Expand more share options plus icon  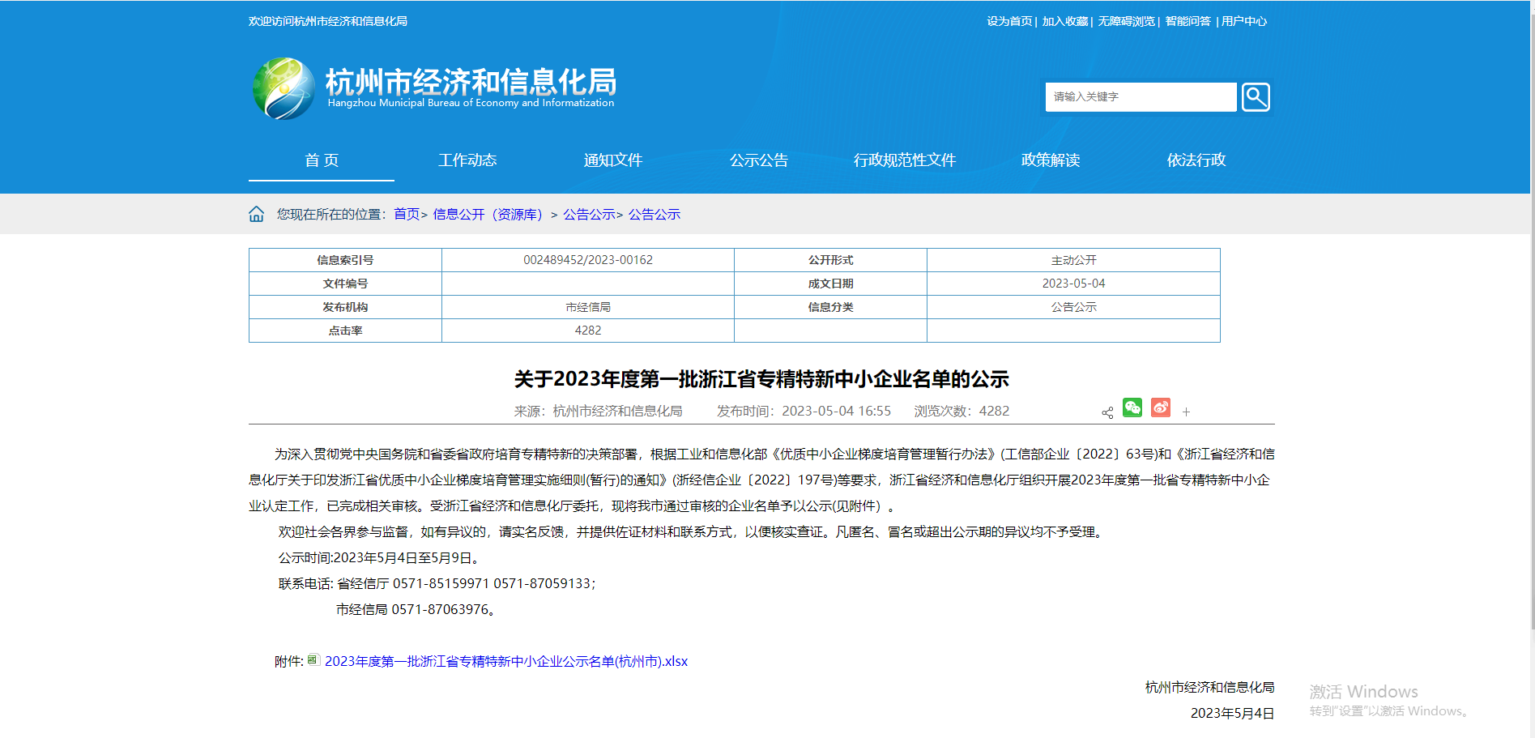pos(1186,412)
